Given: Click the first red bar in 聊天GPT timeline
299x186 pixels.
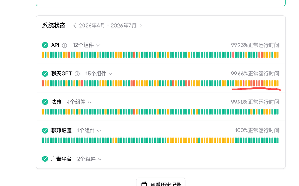Looking at the screenshot, I should click(43, 83).
